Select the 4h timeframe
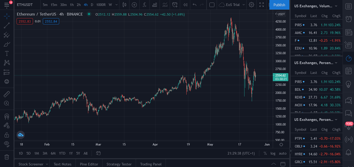Viewport: 354px width, 167px height. pyautogui.click(x=85, y=5)
